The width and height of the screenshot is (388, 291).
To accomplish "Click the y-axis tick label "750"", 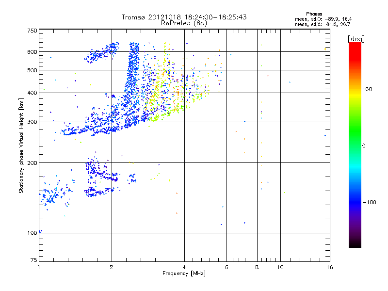I will (32, 31).
